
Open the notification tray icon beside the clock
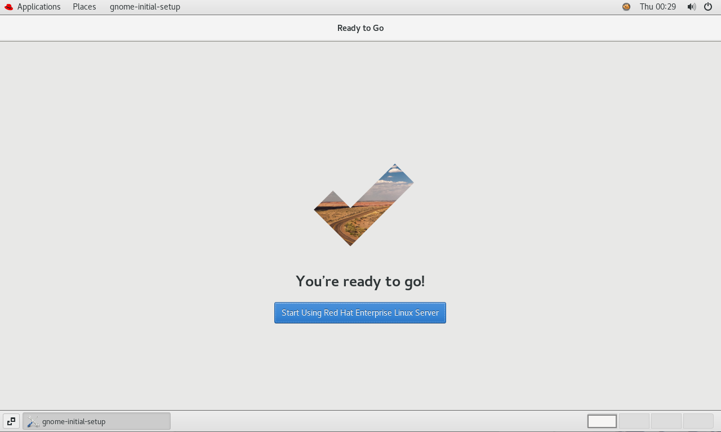pos(626,7)
